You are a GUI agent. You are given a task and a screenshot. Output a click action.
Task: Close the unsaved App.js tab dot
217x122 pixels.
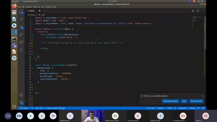pos(40,11)
